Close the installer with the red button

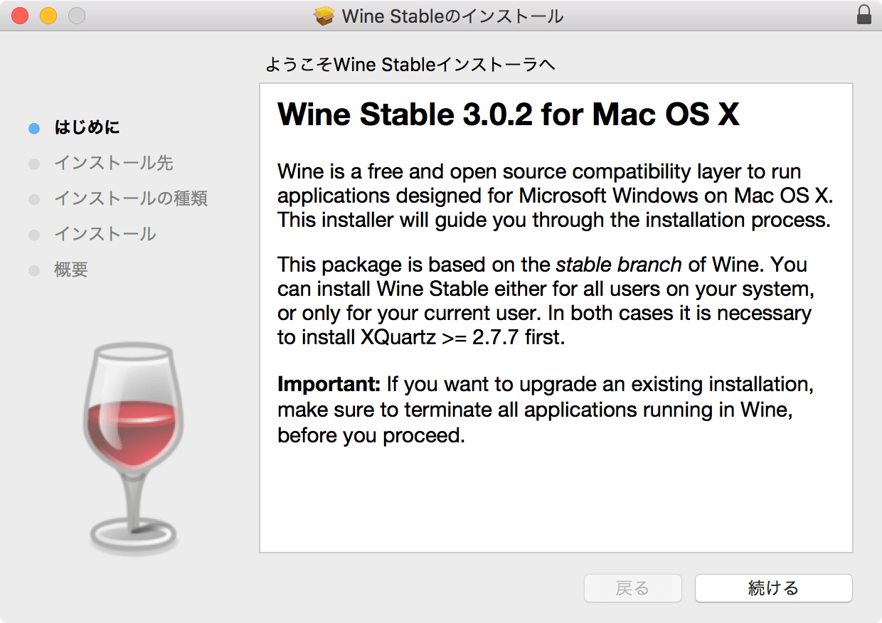[x=20, y=15]
